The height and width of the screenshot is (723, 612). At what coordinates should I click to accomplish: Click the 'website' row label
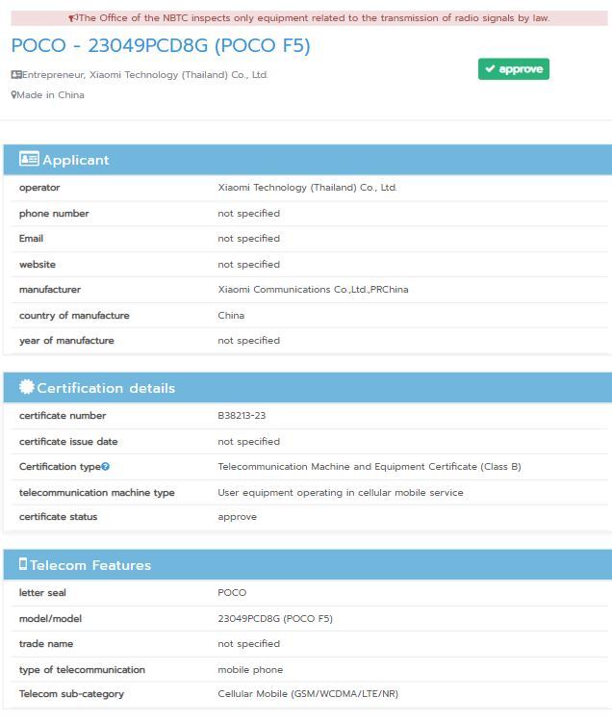(38, 264)
